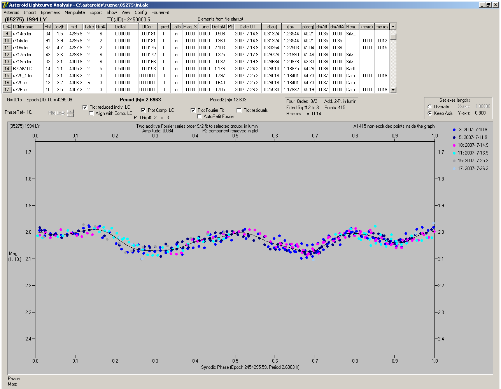The width and height of the screenshot is (501, 389).
Task: Select Overally axes length option
Action: [430, 107]
